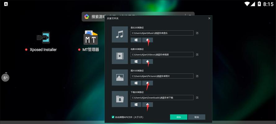Click the 6% circular progress indicator

click(5, 77)
